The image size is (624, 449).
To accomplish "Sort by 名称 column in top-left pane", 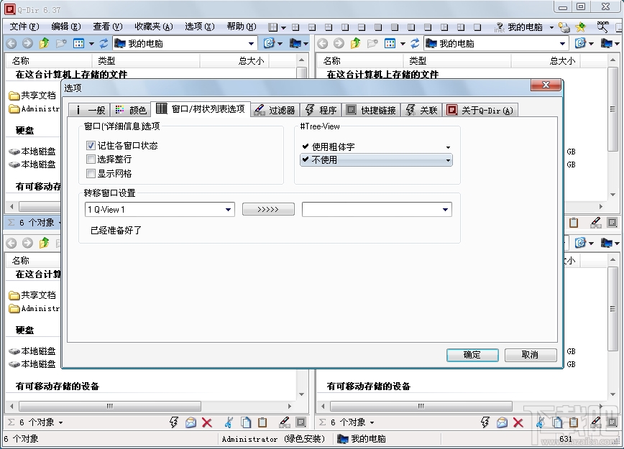I will pos(48,60).
